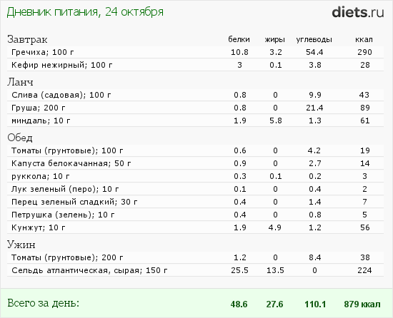Click the Гречиха; 100 г row
393x318 pixels.
(195, 52)
